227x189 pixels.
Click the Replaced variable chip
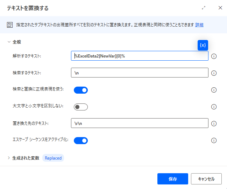tap(53, 158)
